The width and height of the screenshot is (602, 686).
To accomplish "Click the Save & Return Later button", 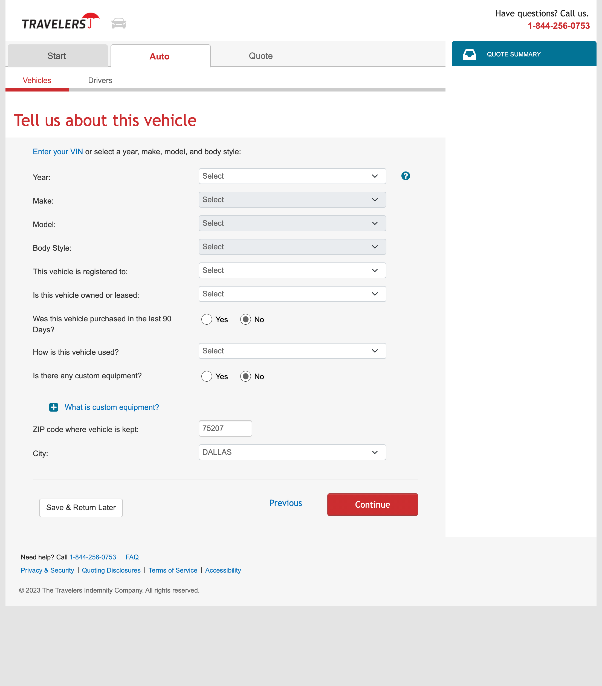I will pyautogui.click(x=81, y=507).
